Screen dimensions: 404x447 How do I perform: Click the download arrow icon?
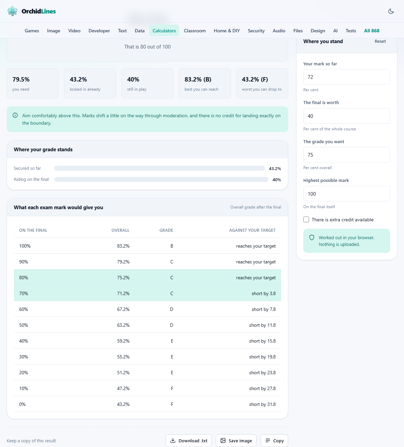coord(173,441)
